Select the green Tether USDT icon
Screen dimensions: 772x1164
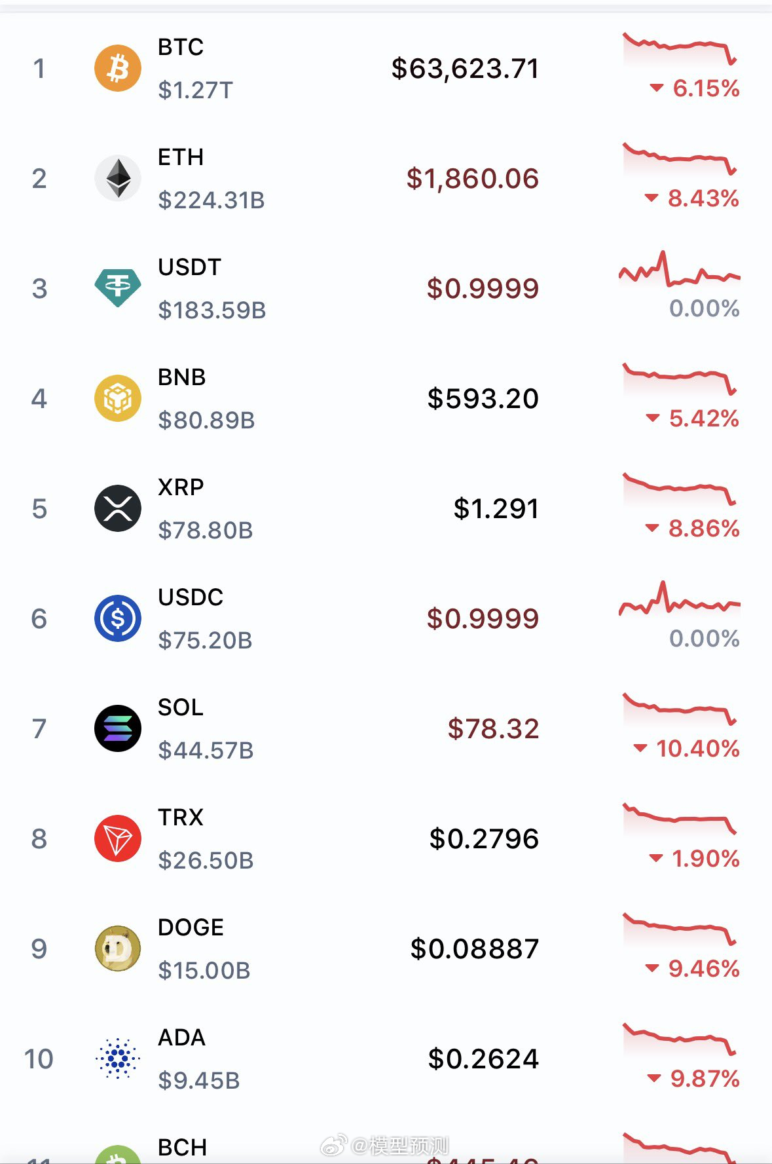coord(118,288)
